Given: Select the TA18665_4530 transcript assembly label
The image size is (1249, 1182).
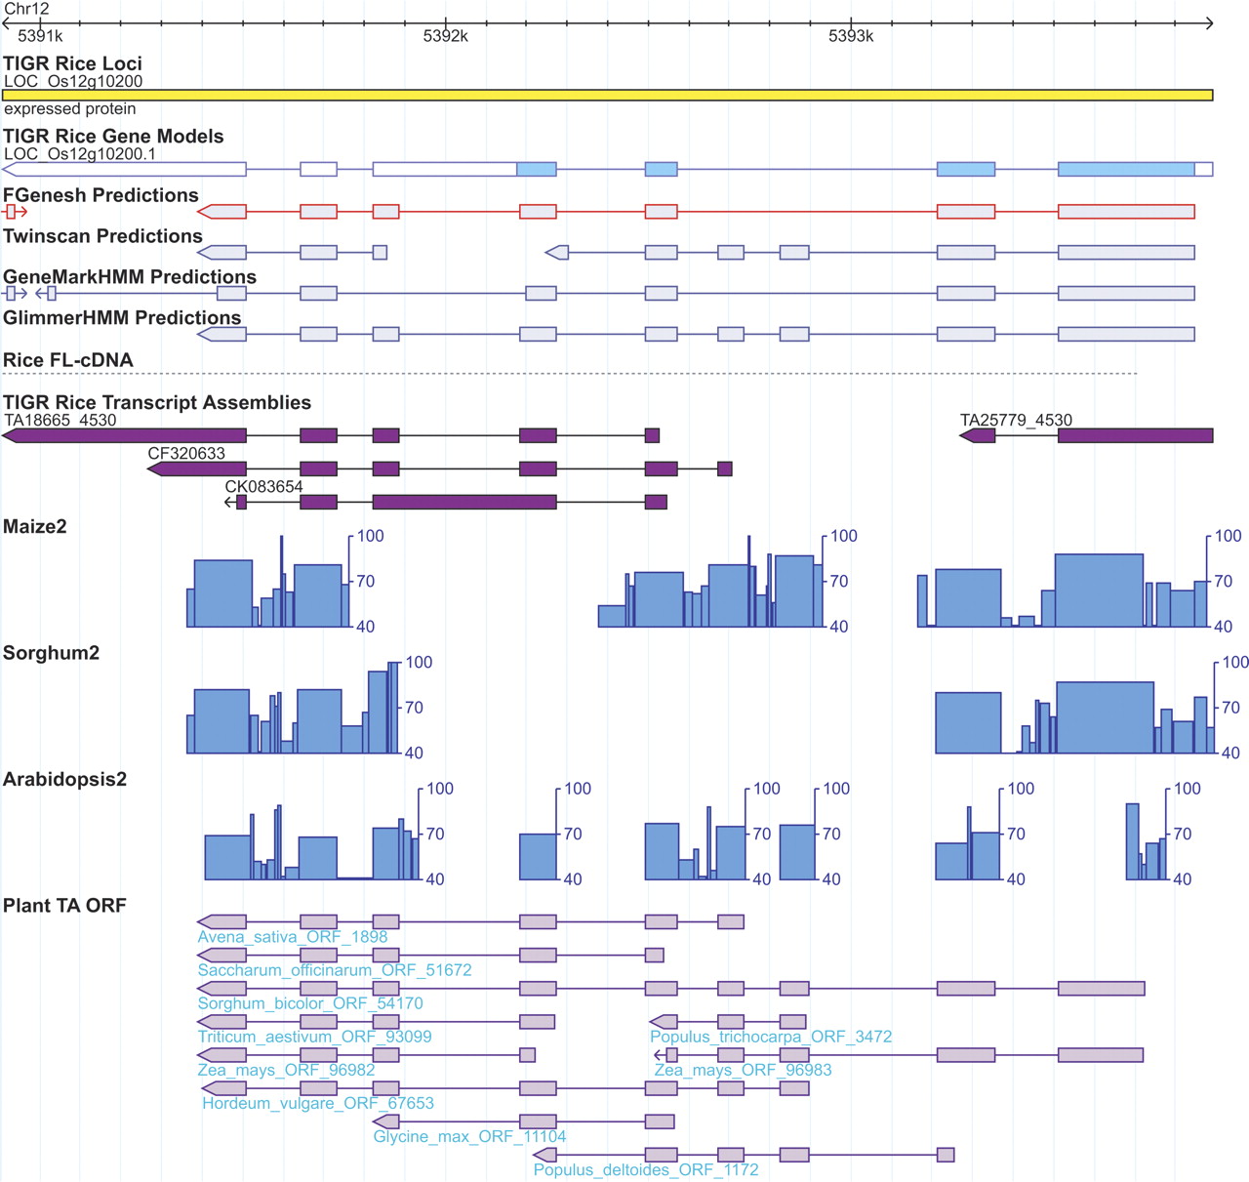Looking at the screenshot, I should (x=60, y=420).
